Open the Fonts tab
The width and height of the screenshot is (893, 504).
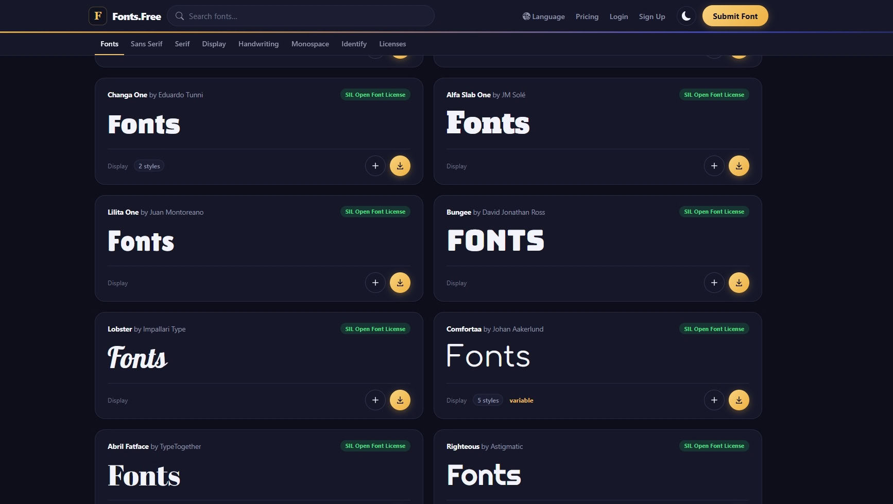coord(109,44)
